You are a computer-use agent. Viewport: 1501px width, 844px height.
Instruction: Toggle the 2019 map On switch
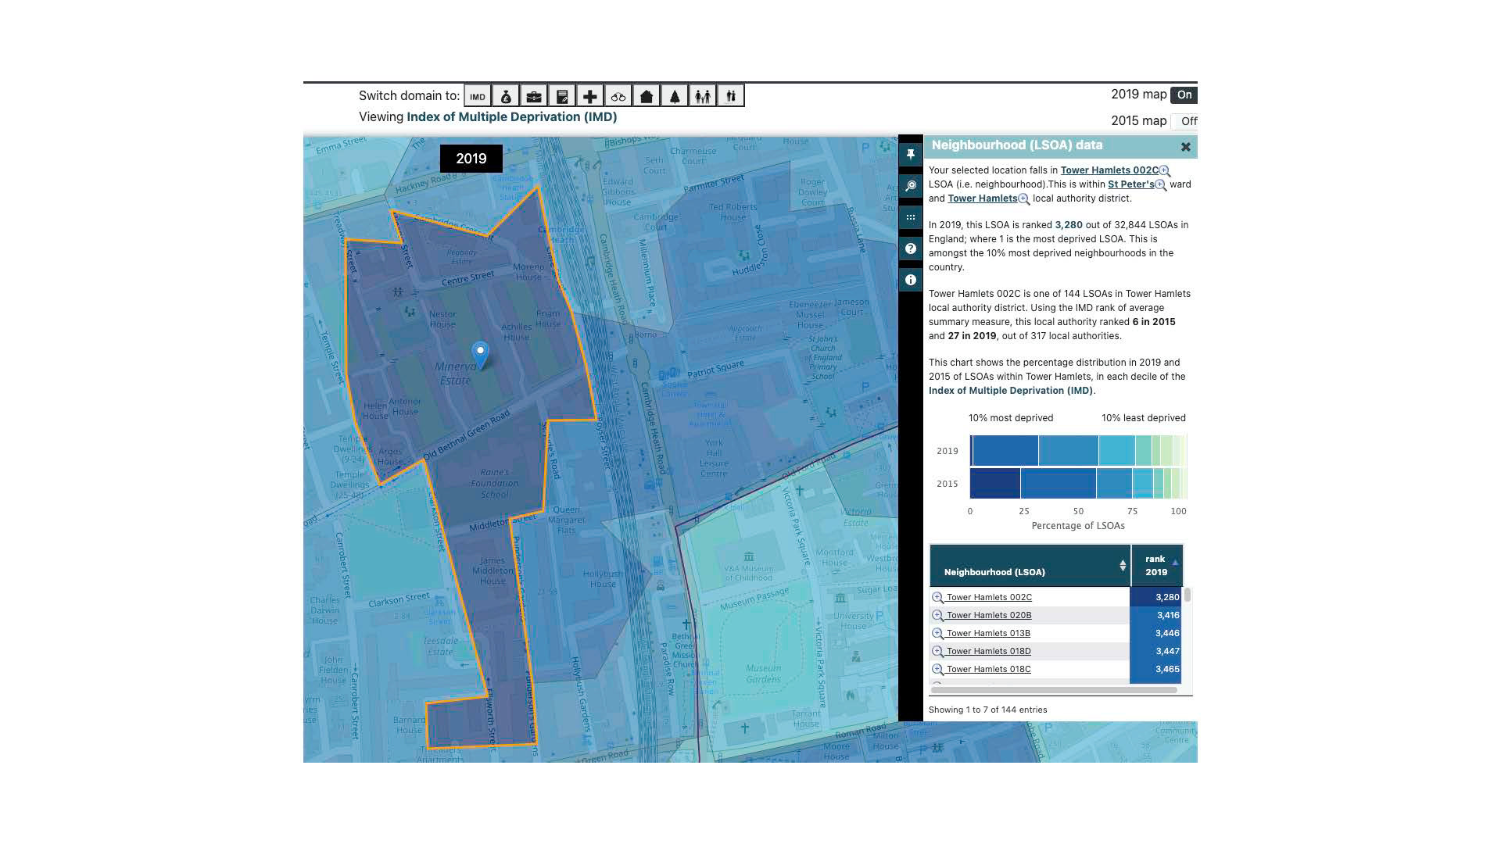point(1184,95)
